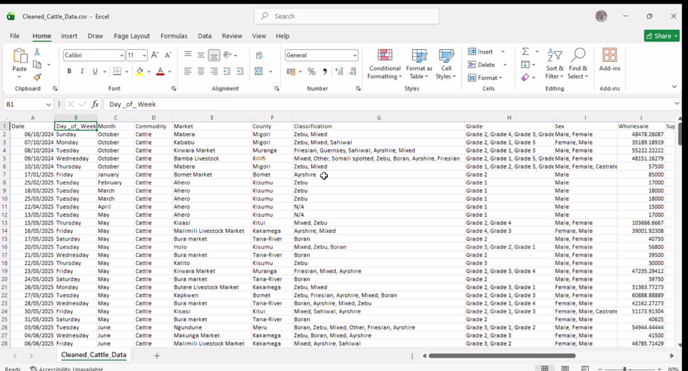Open Conditional Formatting
Screen dimensions: 688x371
(x=385, y=64)
